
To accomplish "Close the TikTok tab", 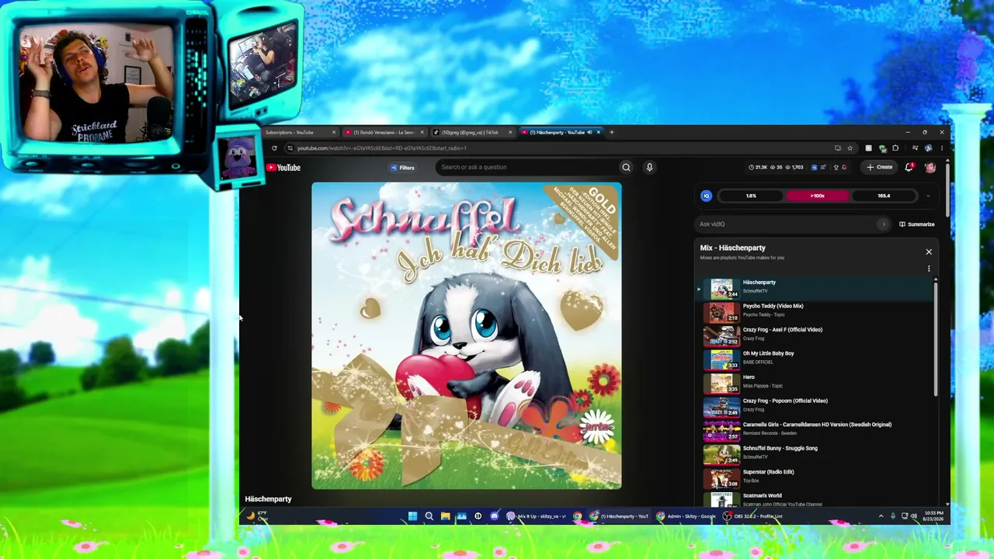I will coord(509,132).
